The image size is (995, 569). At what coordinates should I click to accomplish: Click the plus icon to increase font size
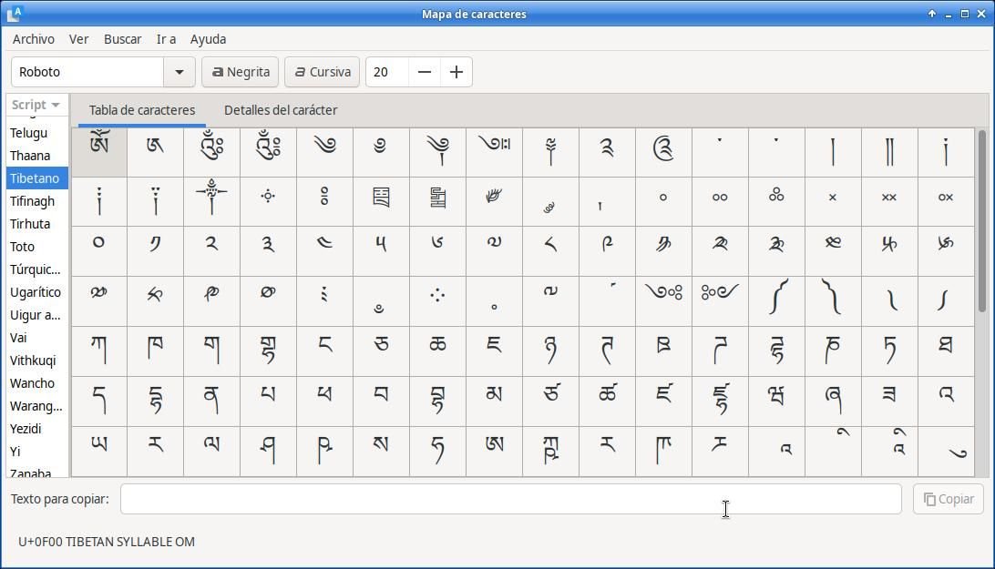coord(456,72)
